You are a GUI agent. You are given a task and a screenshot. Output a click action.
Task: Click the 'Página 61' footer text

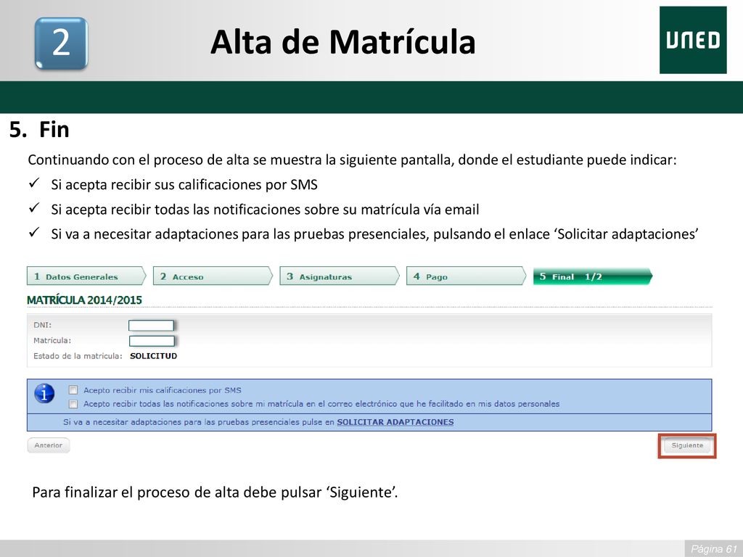point(714,549)
